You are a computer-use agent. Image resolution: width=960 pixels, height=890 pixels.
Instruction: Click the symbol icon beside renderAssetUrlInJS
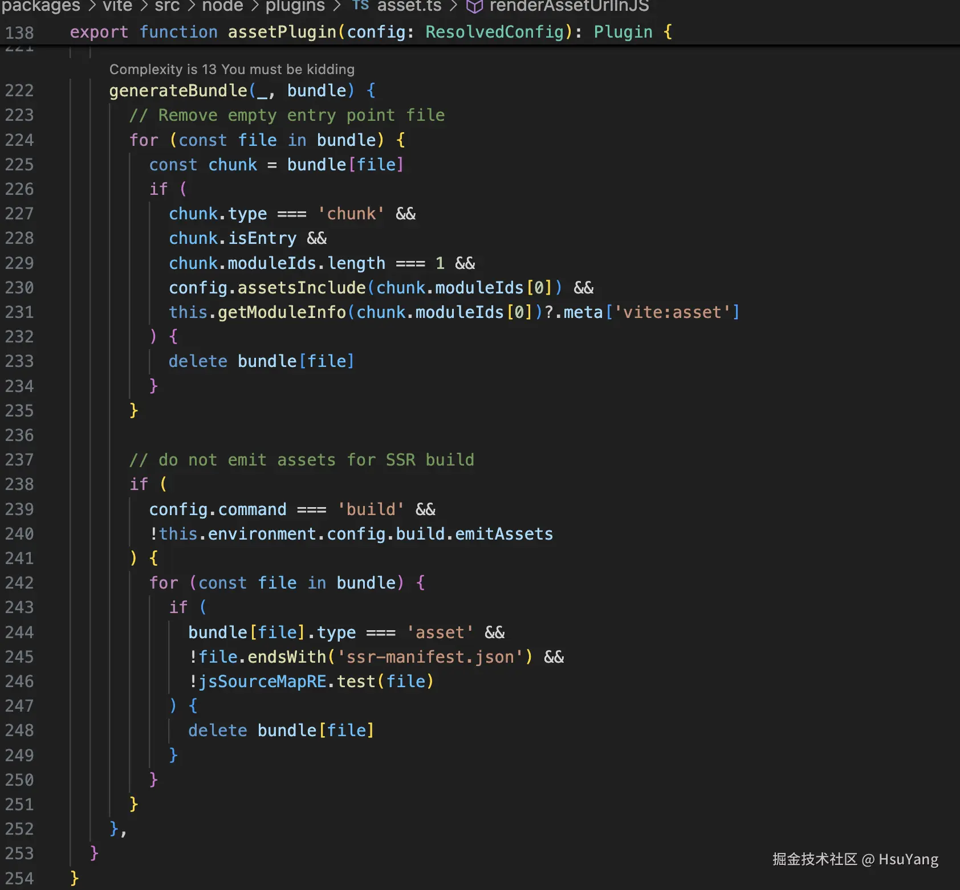tap(474, 6)
